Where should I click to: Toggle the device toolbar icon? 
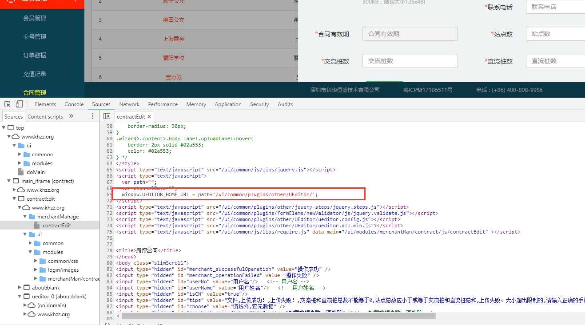(19, 104)
